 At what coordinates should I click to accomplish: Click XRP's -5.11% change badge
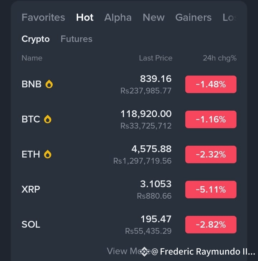(211, 190)
